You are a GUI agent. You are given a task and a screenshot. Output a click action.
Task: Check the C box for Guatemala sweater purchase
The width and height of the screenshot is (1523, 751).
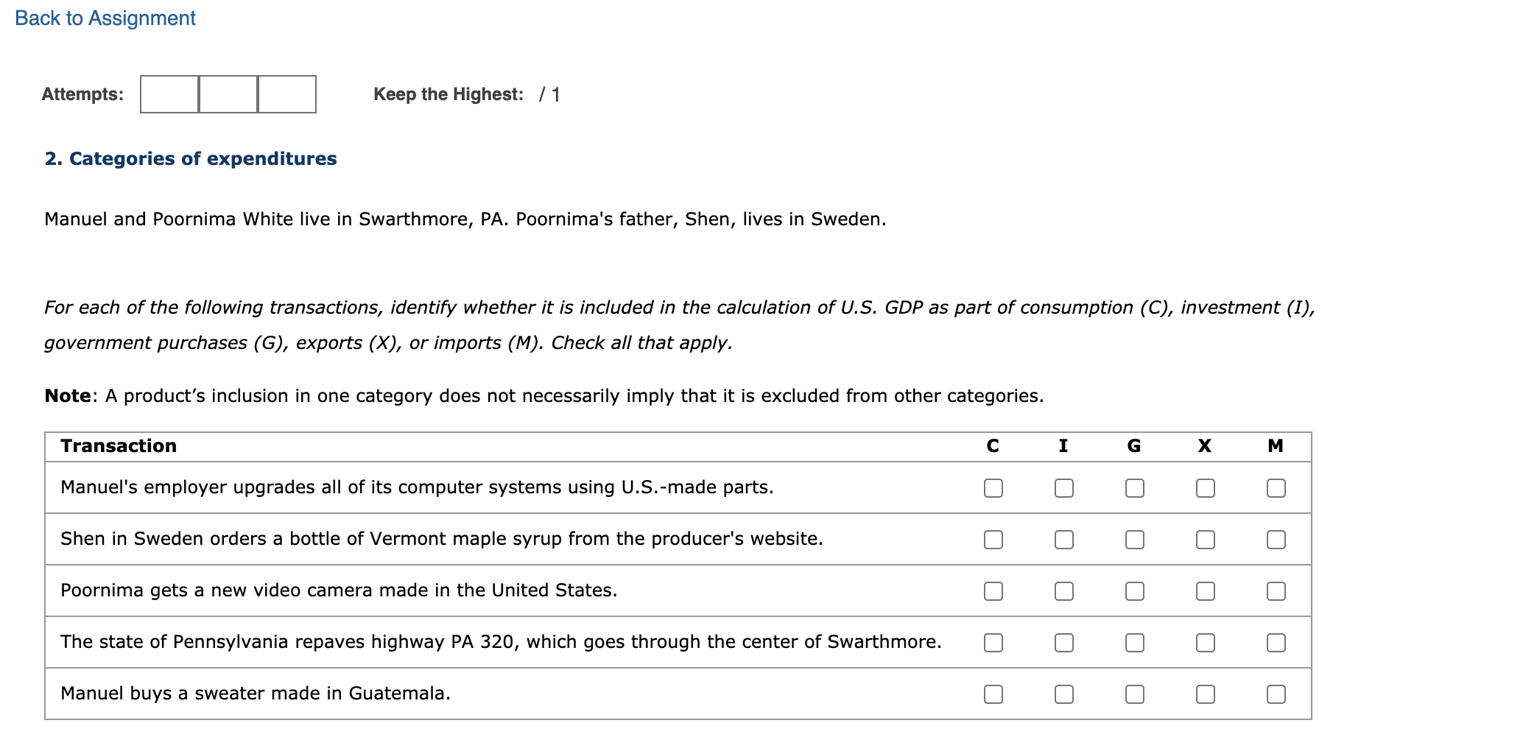993,693
